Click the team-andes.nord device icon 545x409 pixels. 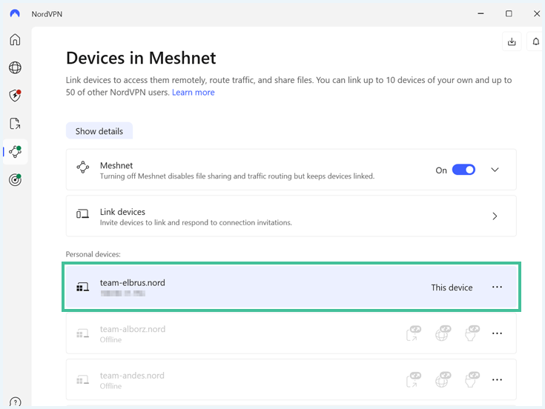tap(83, 380)
